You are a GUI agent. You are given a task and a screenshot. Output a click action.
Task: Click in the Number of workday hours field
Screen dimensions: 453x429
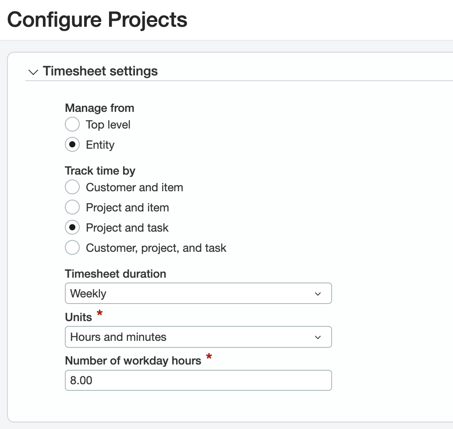[x=198, y=380]
